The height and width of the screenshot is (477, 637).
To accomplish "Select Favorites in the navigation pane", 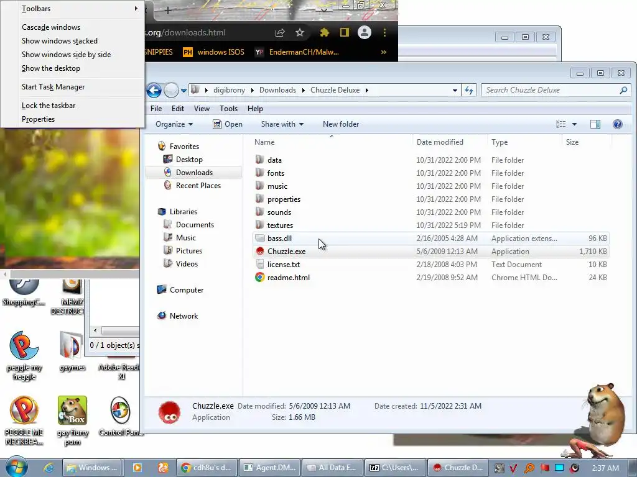I will click(x=184, y=147).
